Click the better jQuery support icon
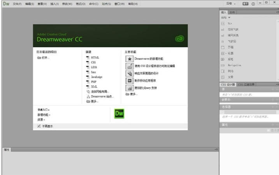This screenshot has width=279, height=175. (x=130, y=88)
